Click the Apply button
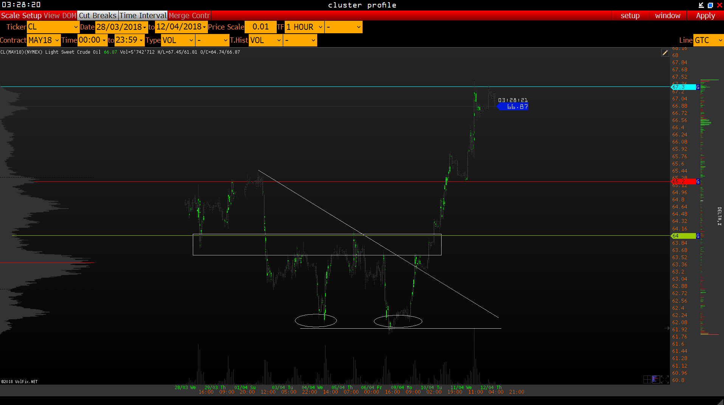 point(705,15)
